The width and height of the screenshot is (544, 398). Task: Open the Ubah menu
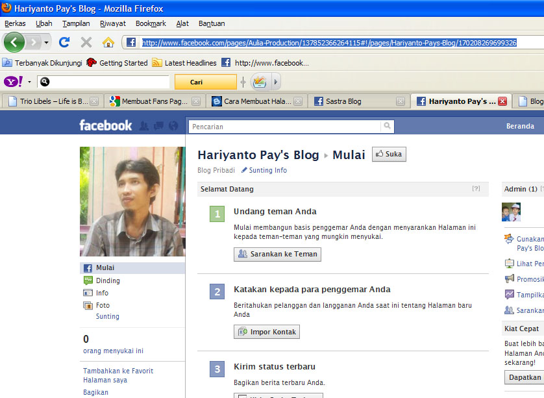click(44, 23)
